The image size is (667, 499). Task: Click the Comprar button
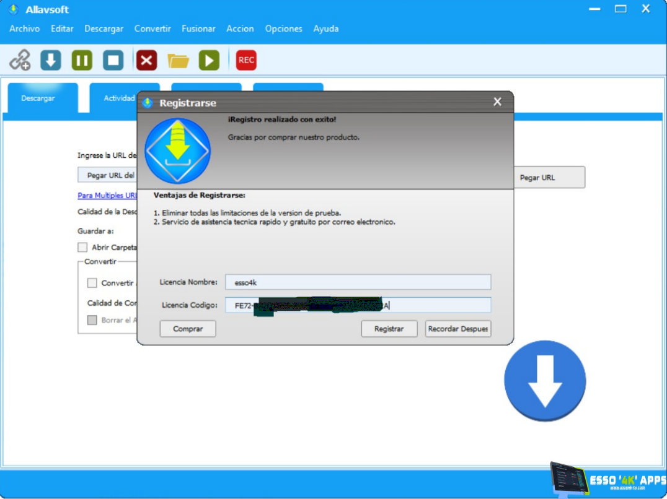[188, 329]
